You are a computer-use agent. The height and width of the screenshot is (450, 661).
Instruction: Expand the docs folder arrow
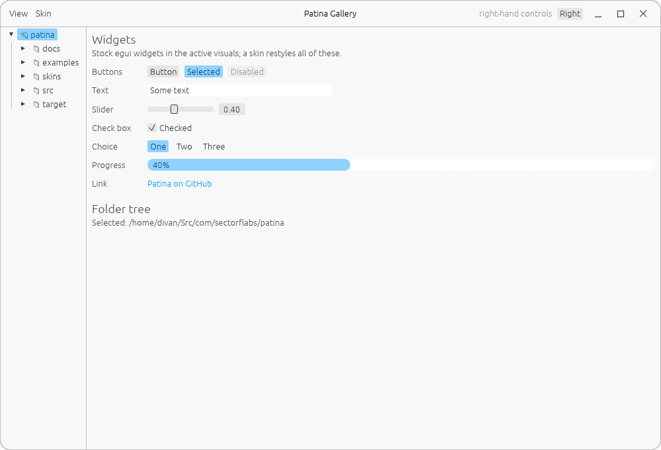23,48
